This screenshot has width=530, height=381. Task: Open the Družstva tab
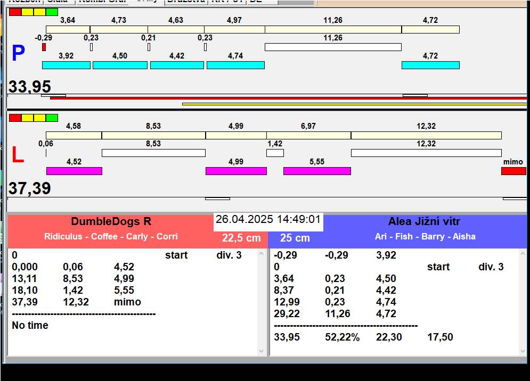coord(185,2)
